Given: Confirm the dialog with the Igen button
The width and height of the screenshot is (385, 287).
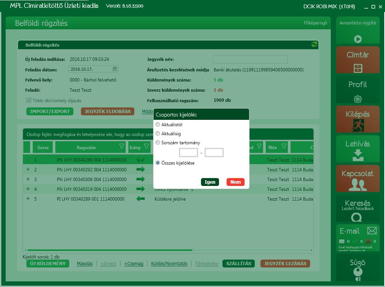Looking at the screenshot, I should coord(210,182).
